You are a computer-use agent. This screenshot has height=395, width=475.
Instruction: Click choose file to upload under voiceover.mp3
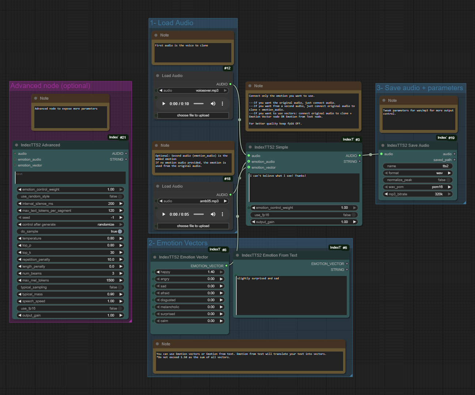193,115
